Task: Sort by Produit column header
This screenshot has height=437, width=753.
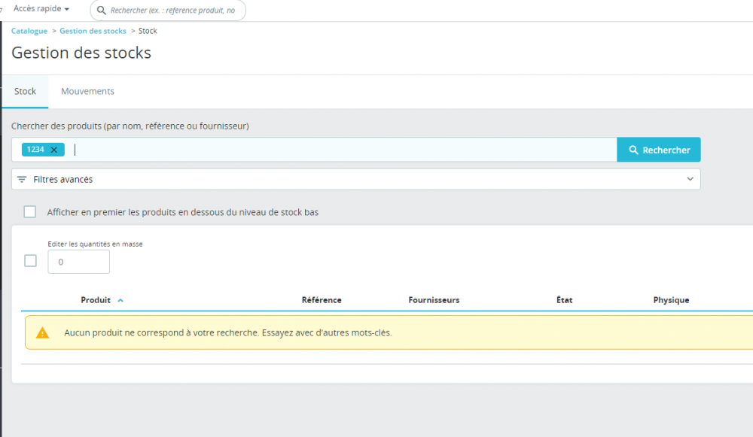Action: pos(96,300)
